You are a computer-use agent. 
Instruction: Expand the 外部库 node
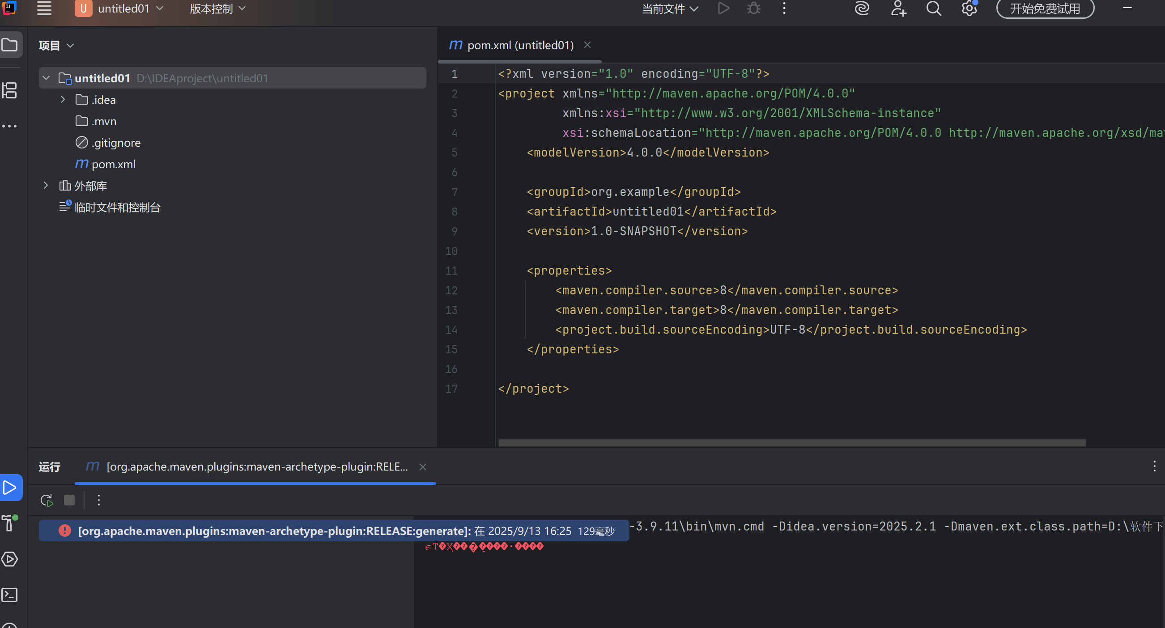pyautogui.click(x=46, y=185)
